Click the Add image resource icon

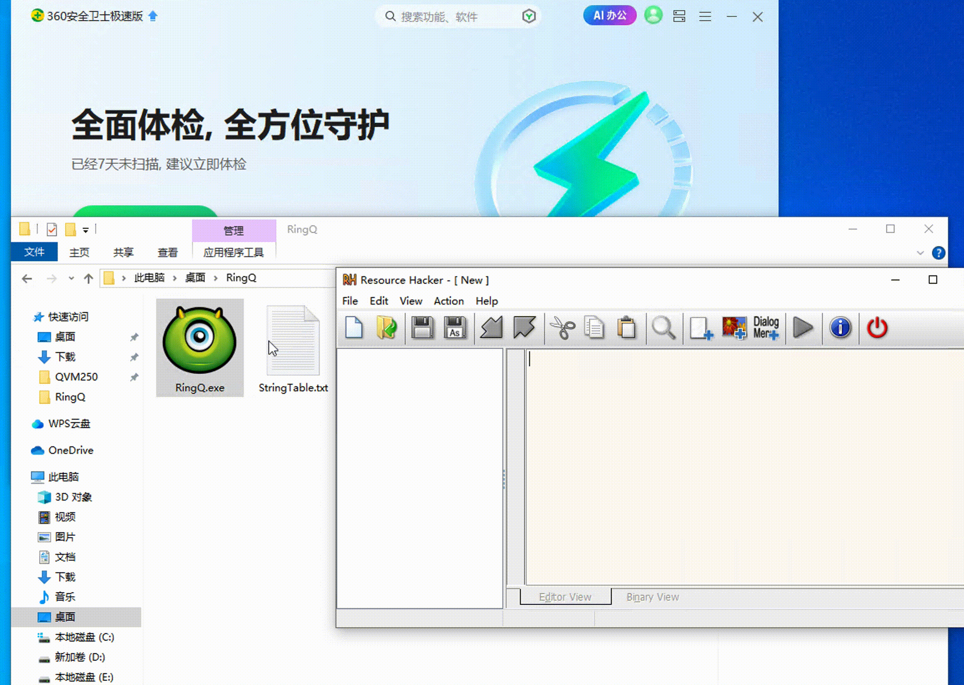(734, 328)
